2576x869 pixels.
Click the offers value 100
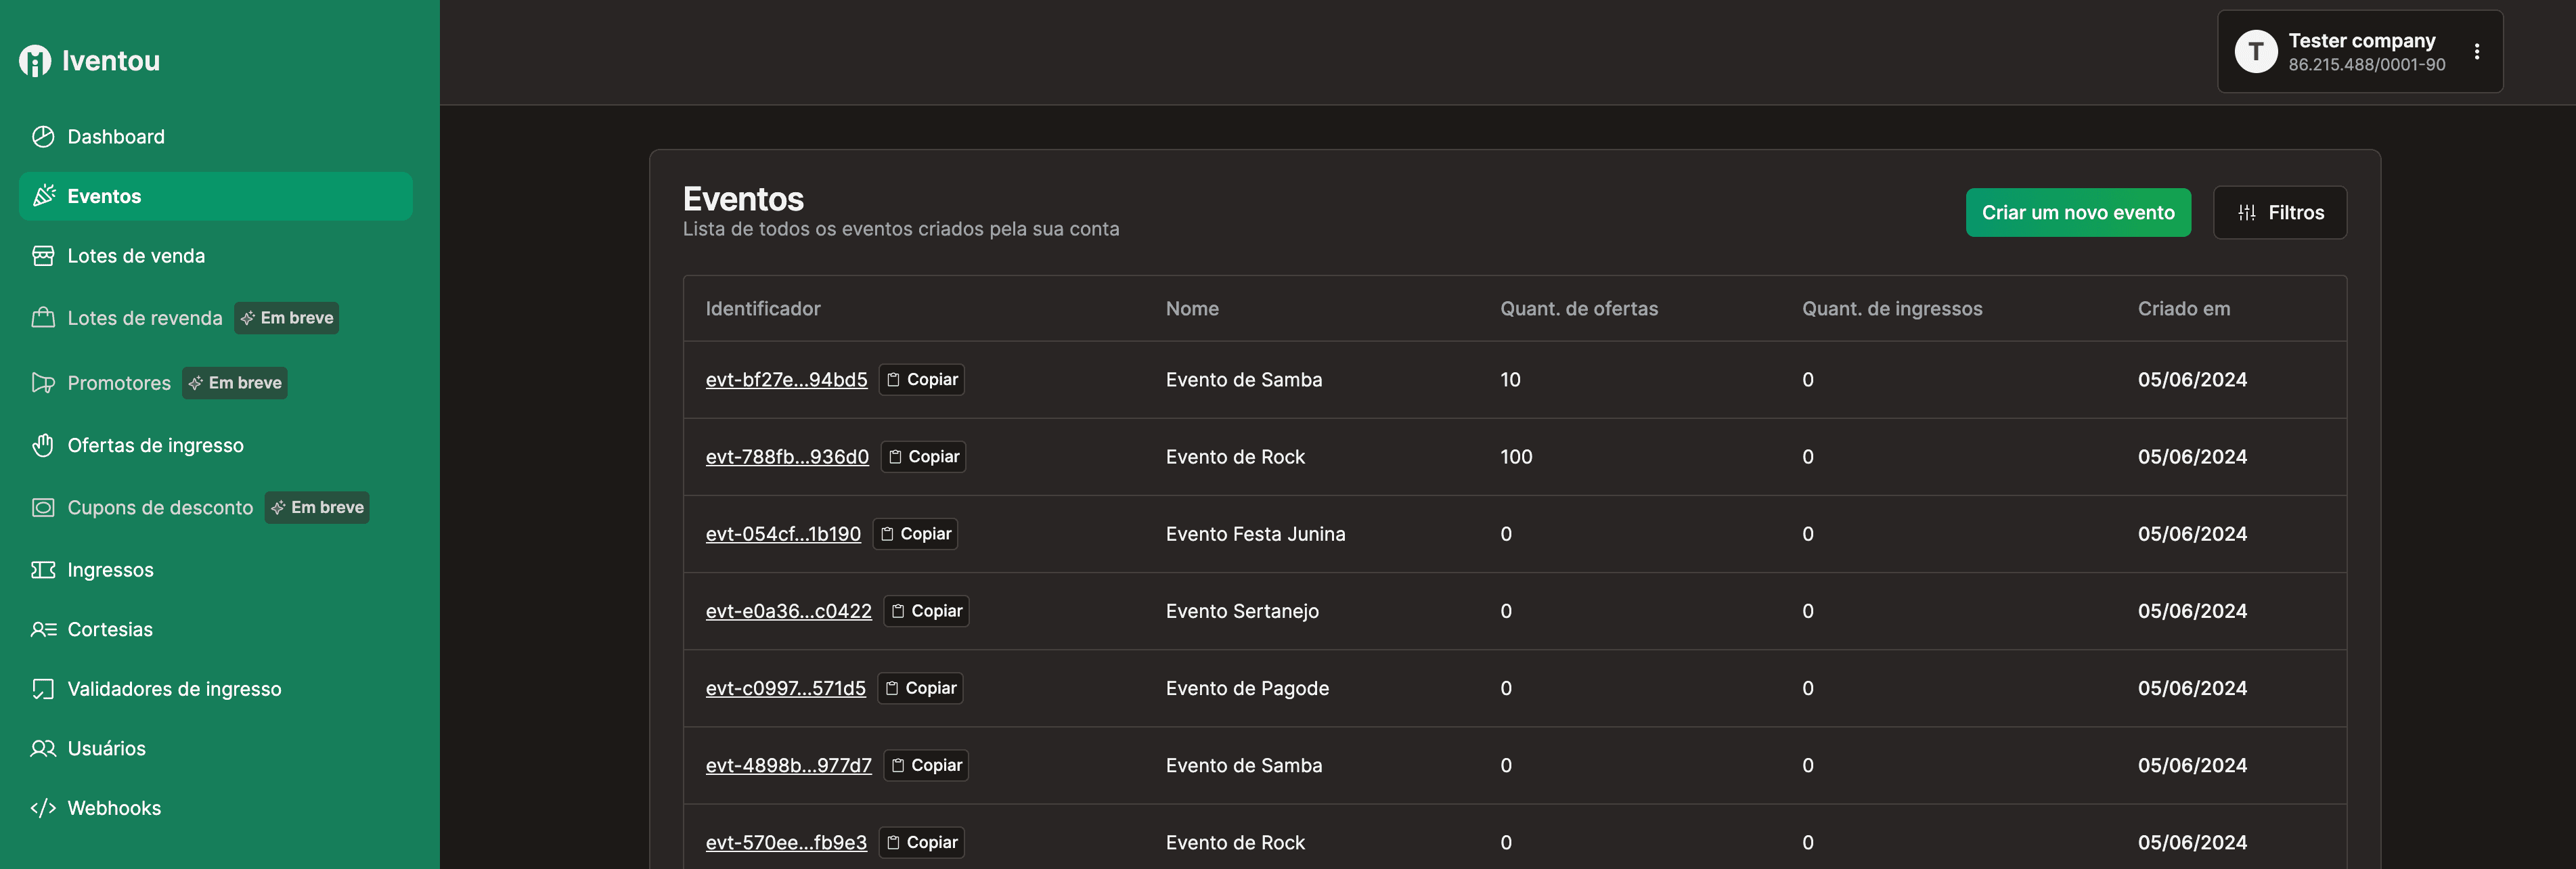(x=1516, y=457)
